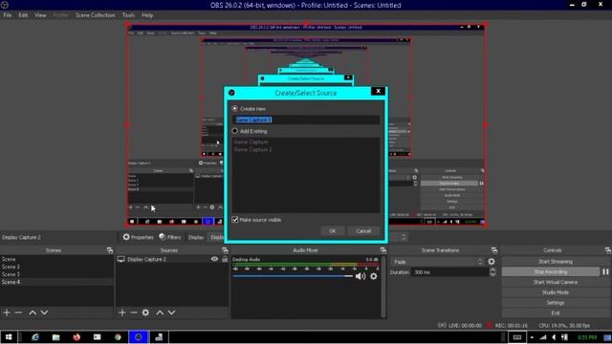Screen dimensions: 612x344
Task: Open Internet Explorer from the taskbar
Action: pos(35,337)
